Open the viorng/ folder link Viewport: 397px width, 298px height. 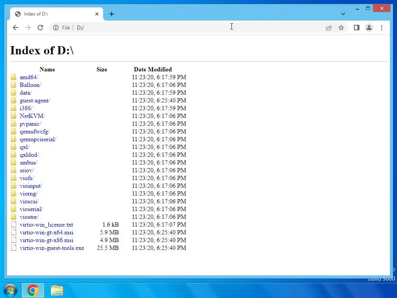pyautogui.click(x=29, y=194)
